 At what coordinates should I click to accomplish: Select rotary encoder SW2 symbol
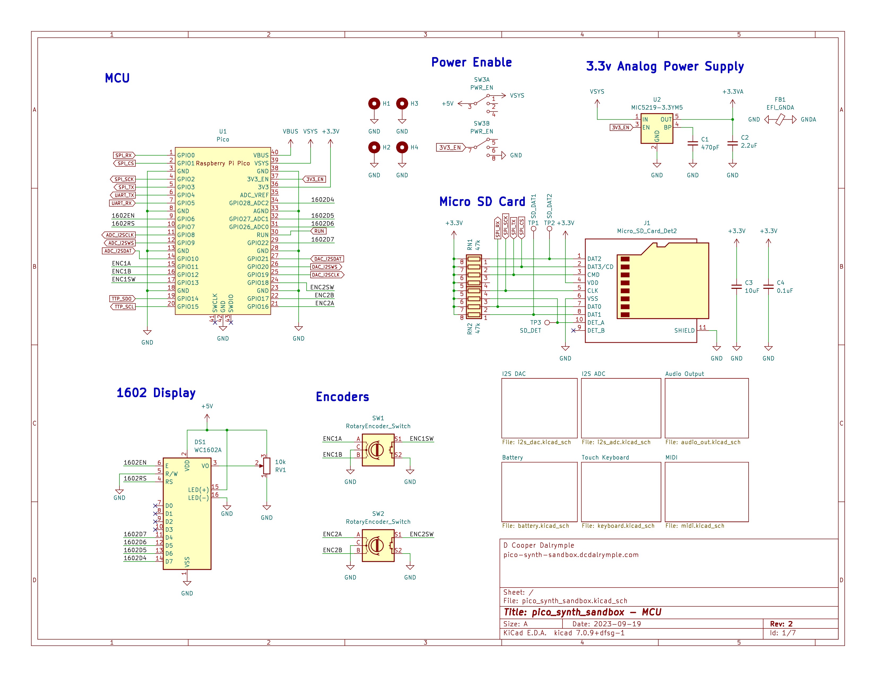378,545
